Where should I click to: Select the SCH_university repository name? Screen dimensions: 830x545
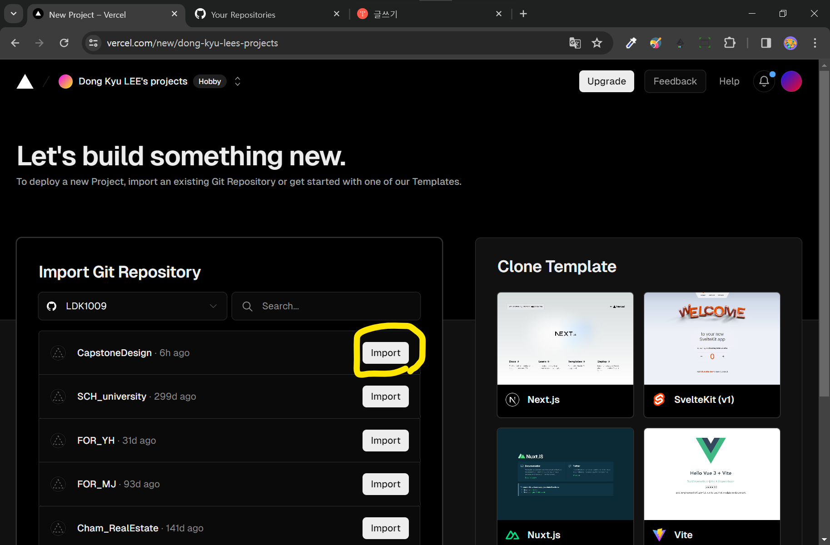click(112, 396)
